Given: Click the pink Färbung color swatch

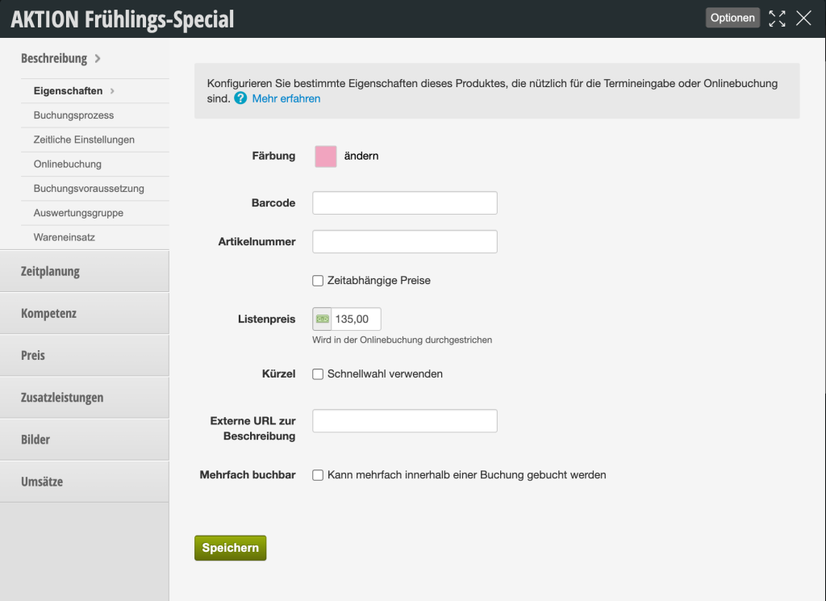Looking at the screenshot, I should [x=326, y=157].
